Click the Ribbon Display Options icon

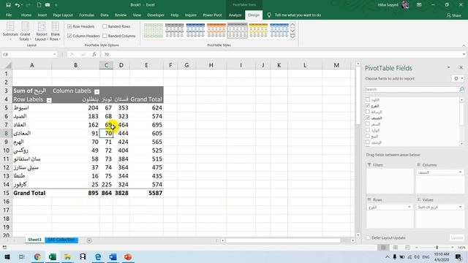[x=419, y=5]
